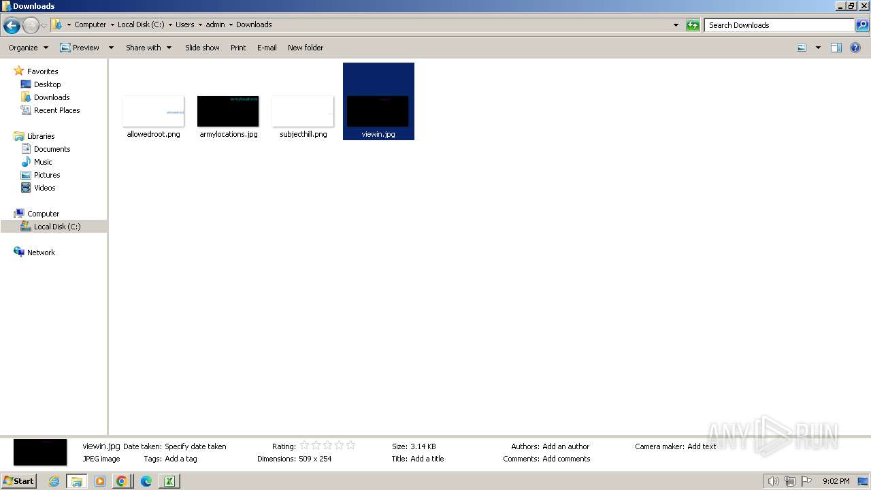This screenshot has width=871, height=490.
Task: Select Computer in the navigation pane
Action: [x=43, y=214]
